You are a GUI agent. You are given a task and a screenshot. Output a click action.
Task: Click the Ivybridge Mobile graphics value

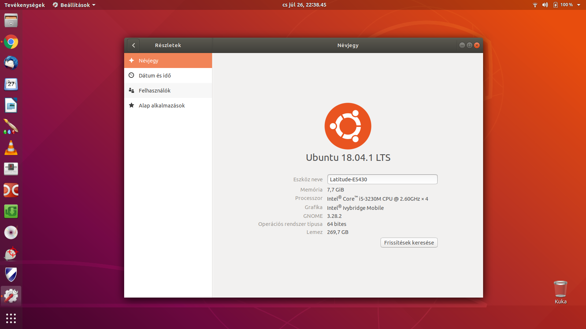(355, 208)
